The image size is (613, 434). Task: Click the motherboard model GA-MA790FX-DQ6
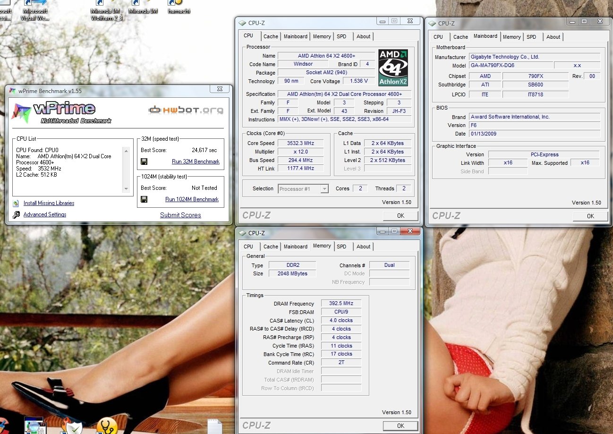pos(511,66)
